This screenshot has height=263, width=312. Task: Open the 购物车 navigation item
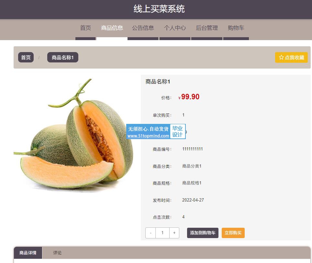pyautogui.click(x=236, y=28)
